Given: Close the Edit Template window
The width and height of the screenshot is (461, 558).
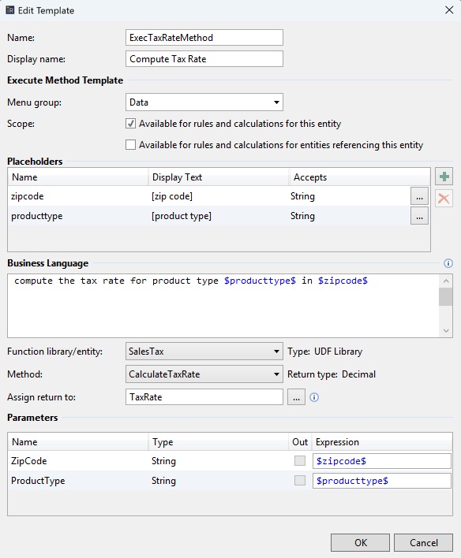Looking at the screenshot, I should tap(449, 10).
